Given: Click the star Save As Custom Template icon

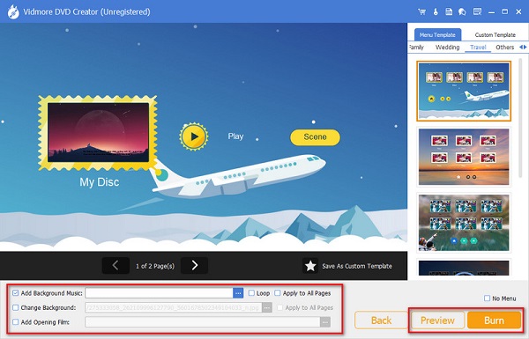Looking at the screenshot, I should [310, 266].
